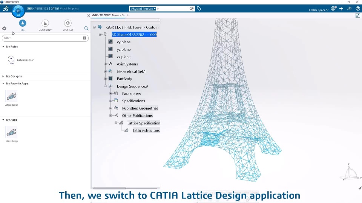Viewport: 362px width, 203px height.
Task: Expand the PartBody node
Action: coord(105,79)
